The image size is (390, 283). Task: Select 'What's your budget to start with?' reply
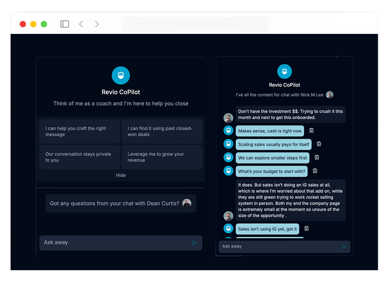click(x=271, y=171)
